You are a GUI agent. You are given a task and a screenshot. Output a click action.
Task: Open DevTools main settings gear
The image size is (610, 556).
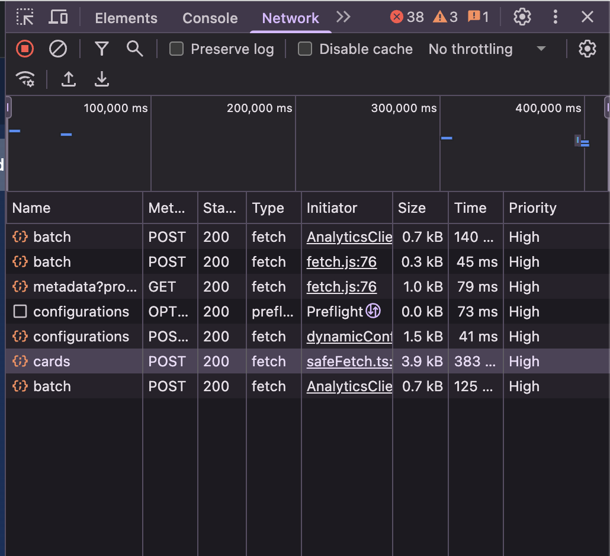click(x=522, y=17)
